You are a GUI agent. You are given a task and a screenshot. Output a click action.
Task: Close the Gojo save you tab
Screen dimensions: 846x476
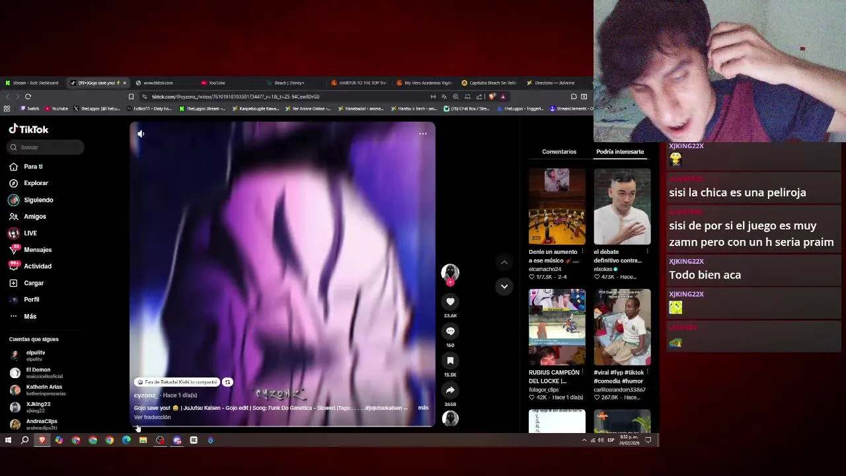124,83
